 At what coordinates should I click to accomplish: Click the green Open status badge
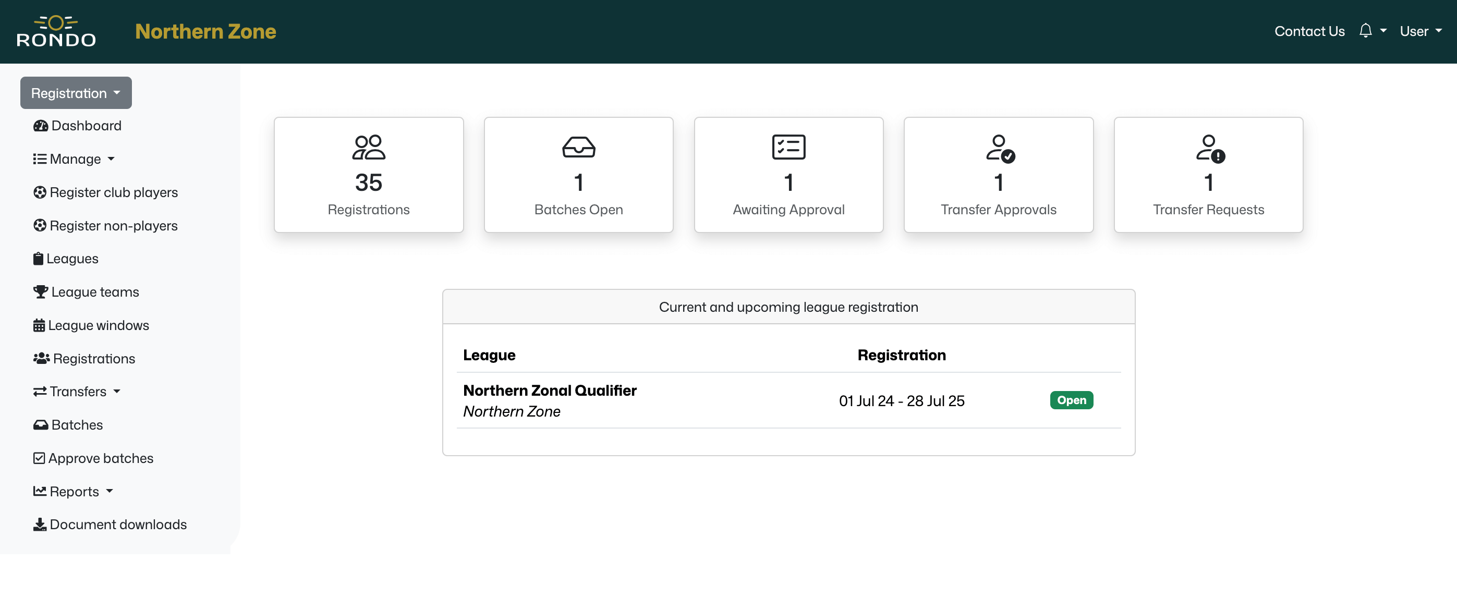click(1071, 400)
